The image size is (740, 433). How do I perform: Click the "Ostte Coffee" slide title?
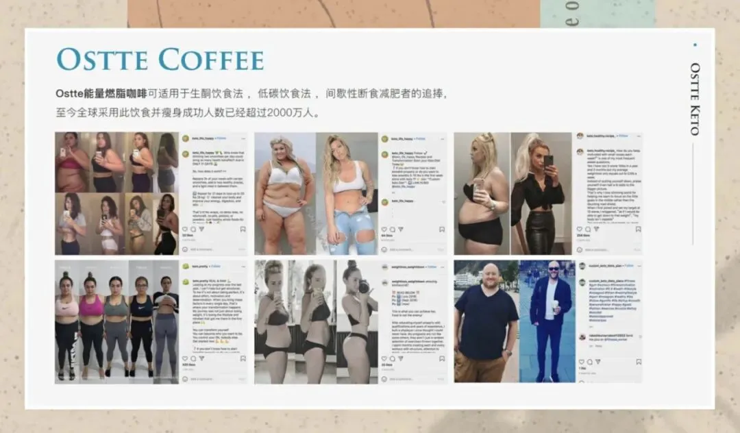click(x=160, y=60)
